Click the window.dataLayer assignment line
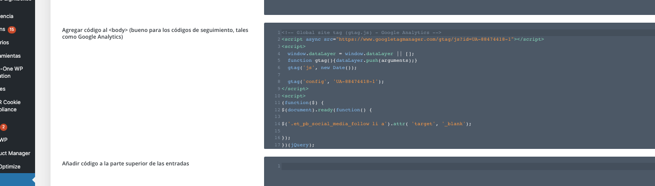This screenshot has height=186, width=655. [351, 53]
